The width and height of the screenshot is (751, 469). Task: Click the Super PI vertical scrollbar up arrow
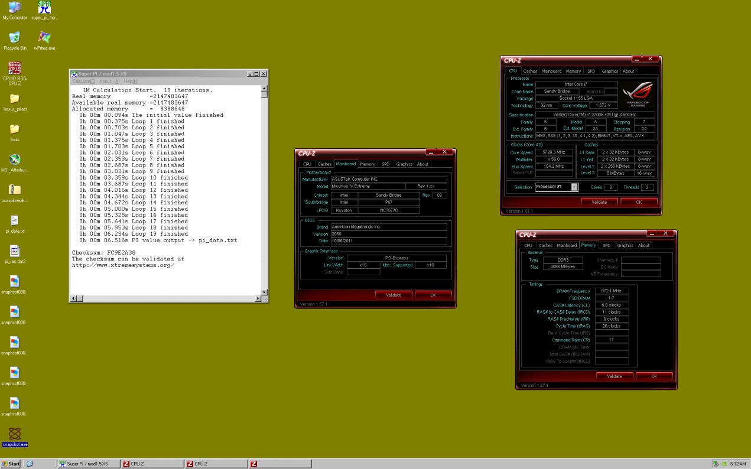pyautogui.click(x=264, y=89)
